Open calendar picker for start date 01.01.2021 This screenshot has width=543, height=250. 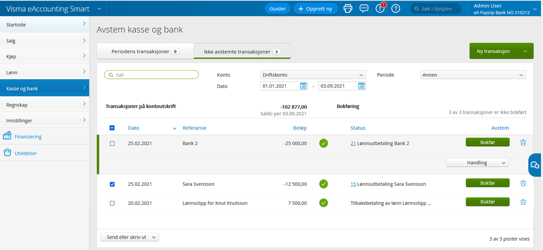pyautogui.click(x=304, y=86)
